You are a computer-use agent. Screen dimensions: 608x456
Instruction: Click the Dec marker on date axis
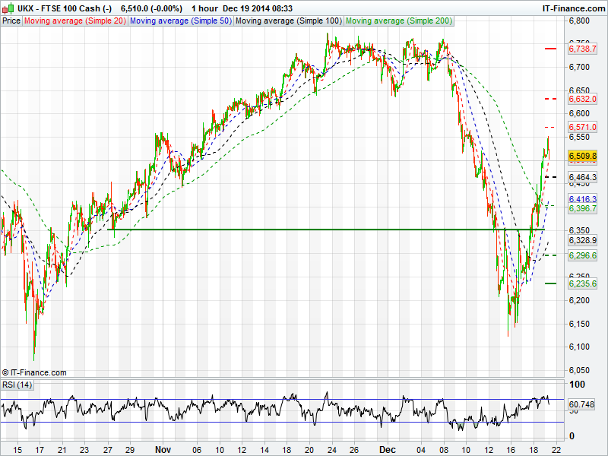[387, 449]
